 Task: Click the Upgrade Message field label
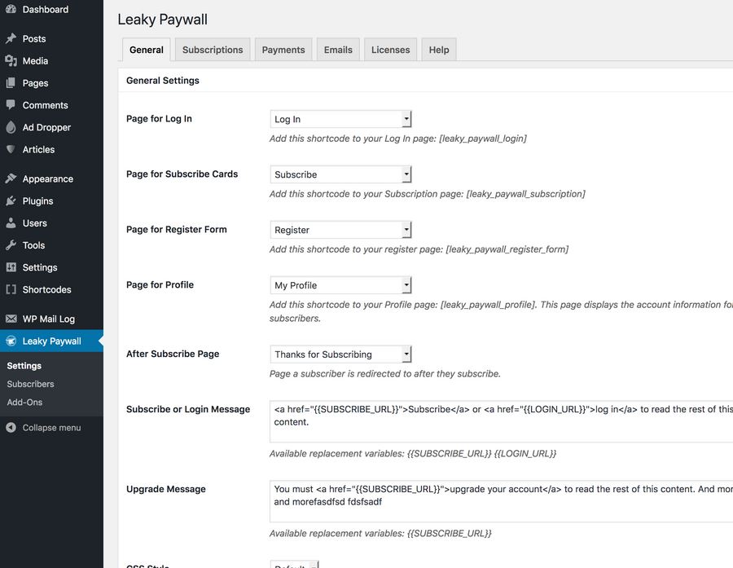[166, 489]
